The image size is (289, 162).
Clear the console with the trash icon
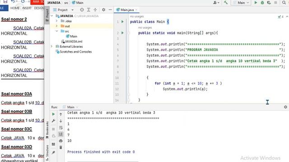tap(61, 147)
